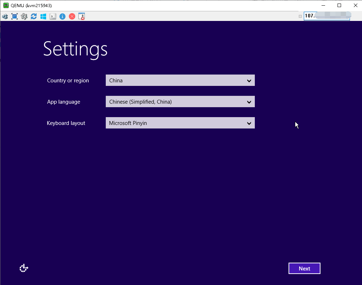Refresh the screen with the blue arrows icon
Viewport: 362px width, 285px height.
pos(34,16)
